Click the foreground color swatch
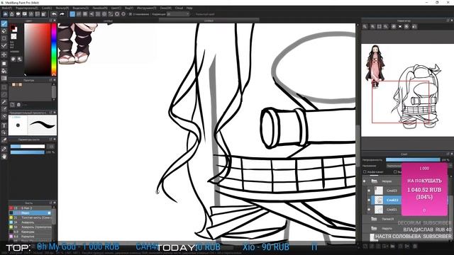 pyautogui.click(x=13, y=28)
